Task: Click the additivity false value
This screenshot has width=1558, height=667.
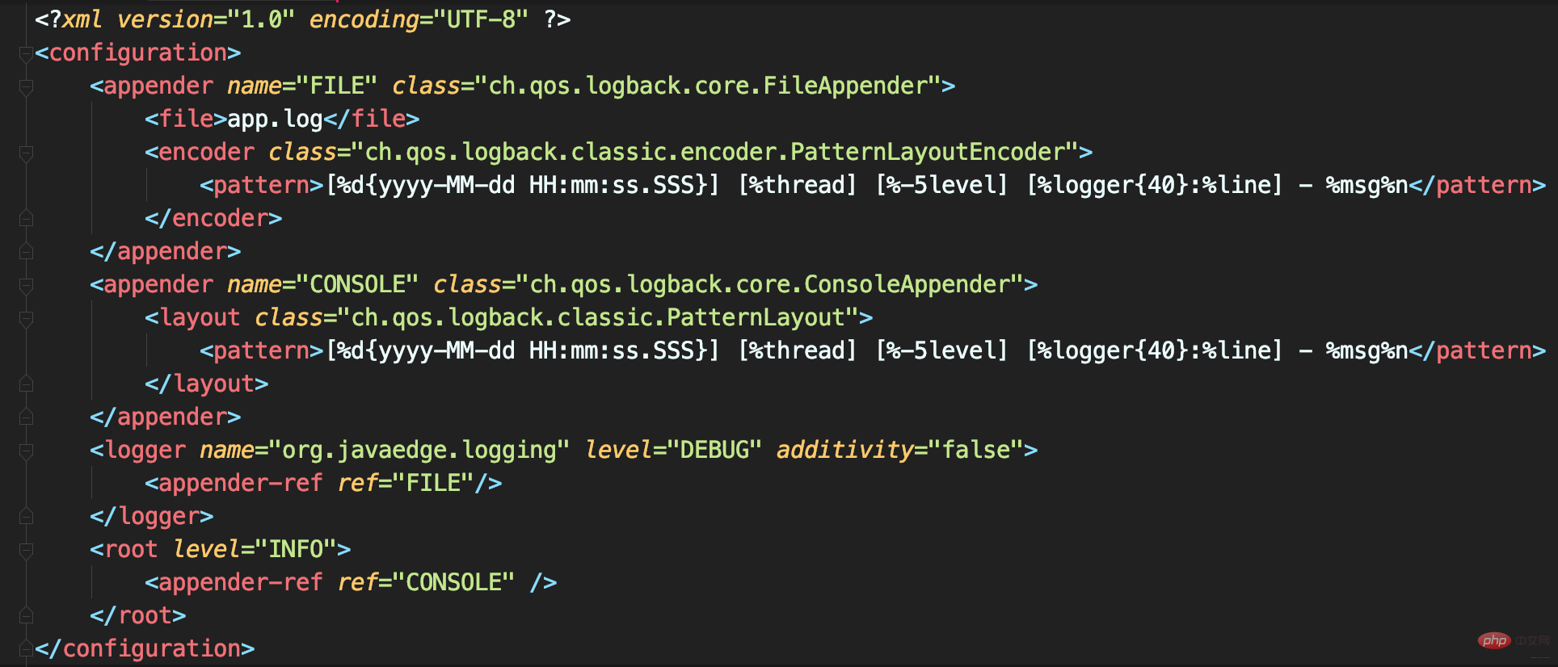Action: tap(976, 451)
